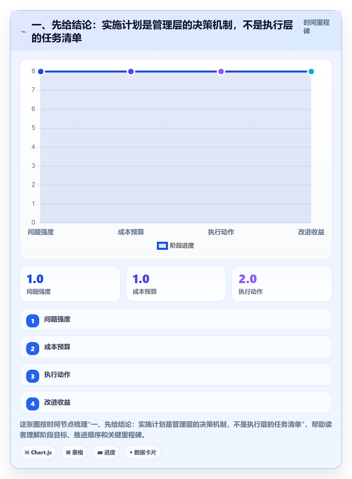Image resolution: width=352 pixels, height=479 pixels.
Task: Select the 执行动作 step row title
Action: [x=57, y=375]
